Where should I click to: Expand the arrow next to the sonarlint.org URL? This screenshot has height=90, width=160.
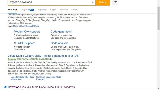pyautogui.click(x=54, y=59)
